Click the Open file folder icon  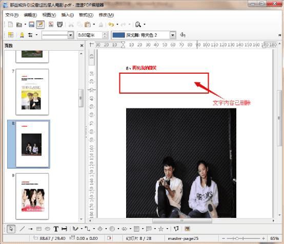(x=19, y=25)
